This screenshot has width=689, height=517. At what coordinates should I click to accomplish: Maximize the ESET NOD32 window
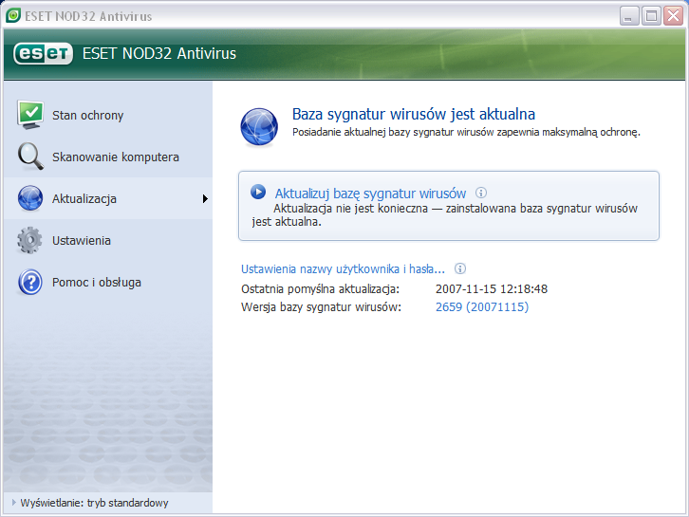click(651, 16)
